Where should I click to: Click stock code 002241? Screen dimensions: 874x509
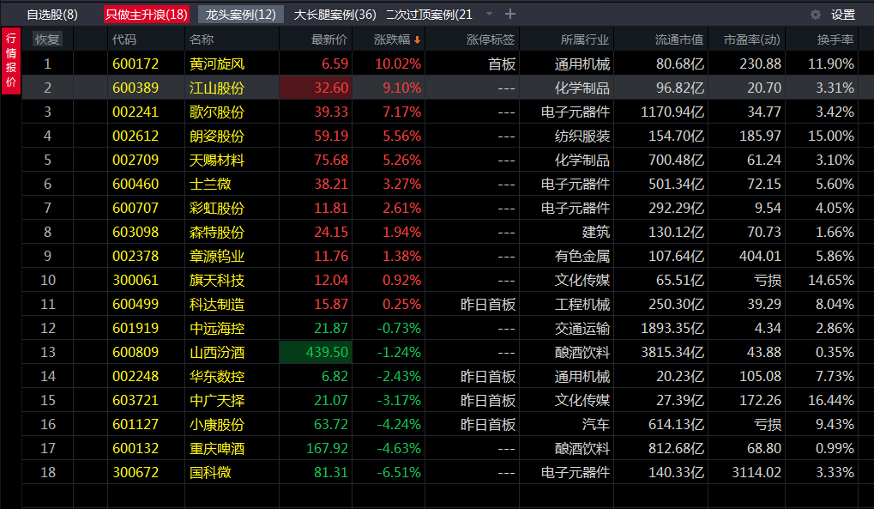pos(136,112)
